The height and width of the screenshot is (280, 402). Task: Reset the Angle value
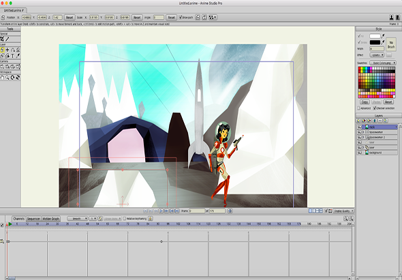click(x=171, y=18)
